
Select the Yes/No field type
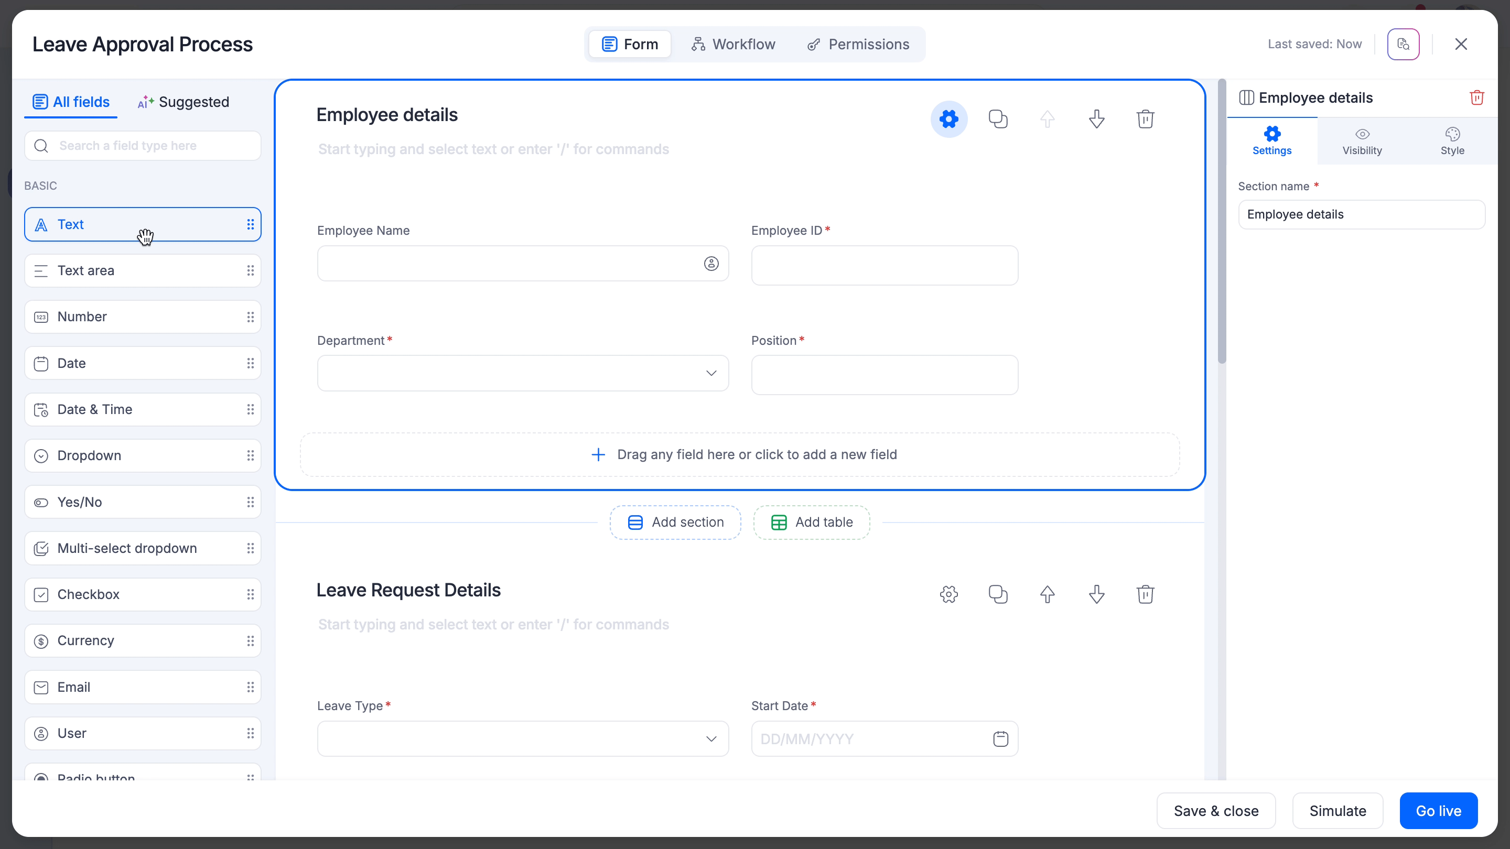point(143,502)
